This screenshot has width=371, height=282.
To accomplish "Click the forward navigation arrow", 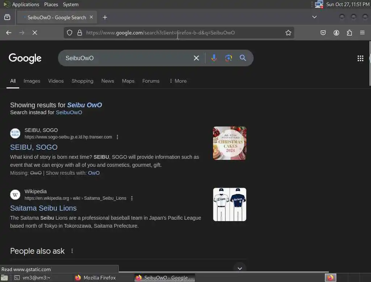I will [21, 33].
